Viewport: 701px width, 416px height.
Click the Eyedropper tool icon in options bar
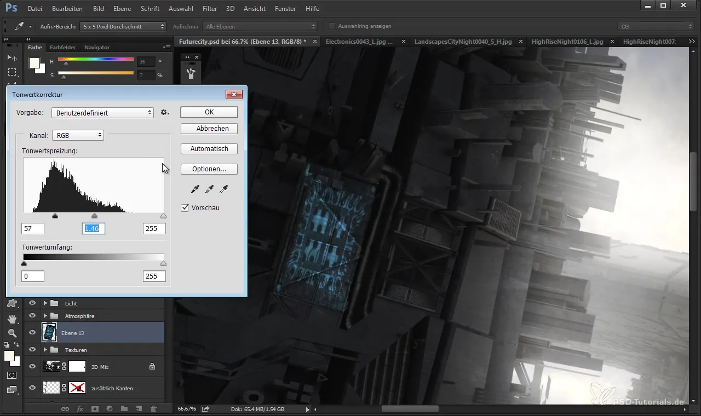(x=19, y=26)
